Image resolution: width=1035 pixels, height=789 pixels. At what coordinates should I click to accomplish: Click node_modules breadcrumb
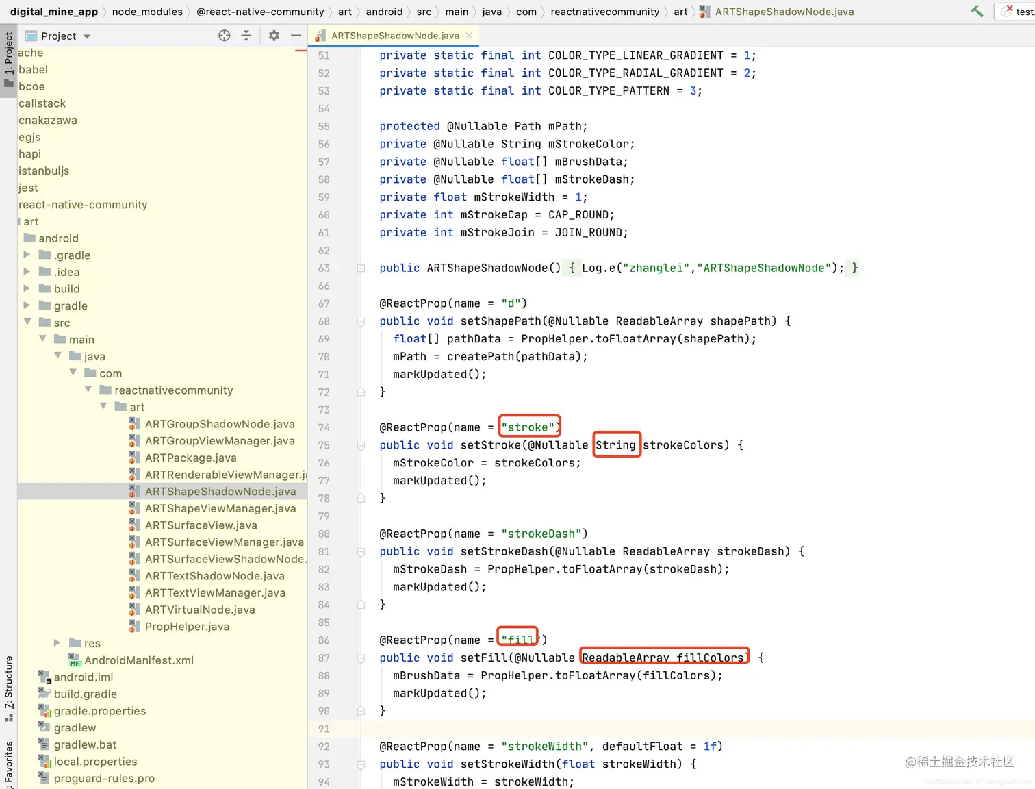tap(147, 12)
